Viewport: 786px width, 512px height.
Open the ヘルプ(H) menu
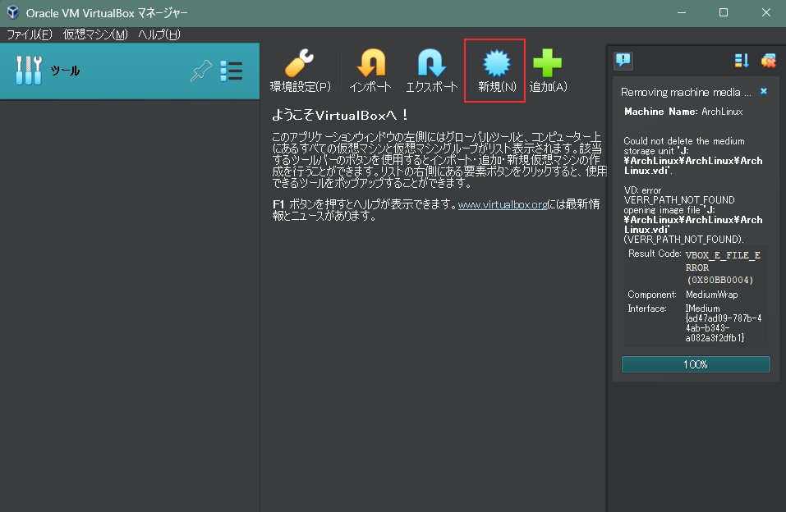(x=159, y=34)
